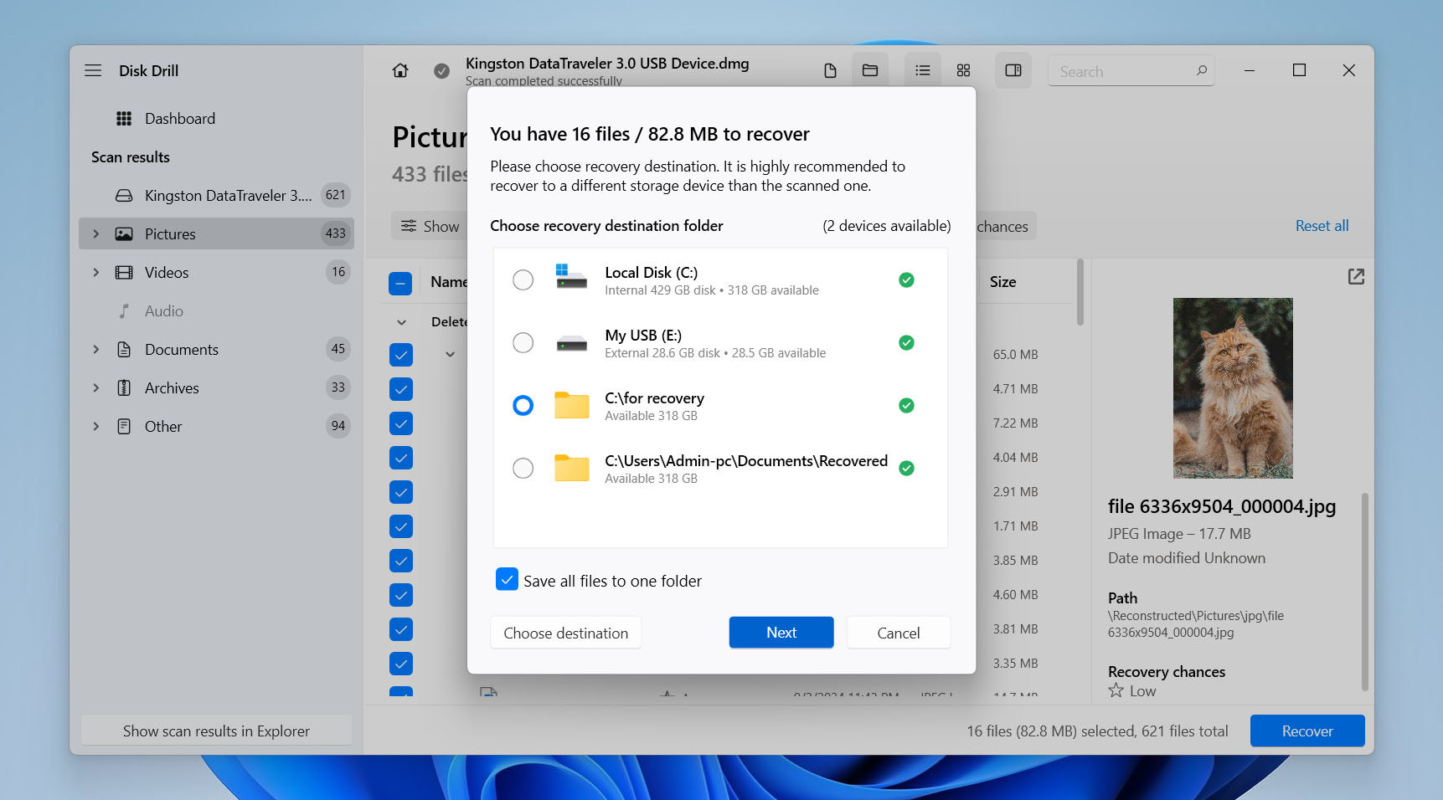This screenshot has width=1443, height=800.
Task: Click the Kingston DataTraveler drive icon
Action: 124,196
